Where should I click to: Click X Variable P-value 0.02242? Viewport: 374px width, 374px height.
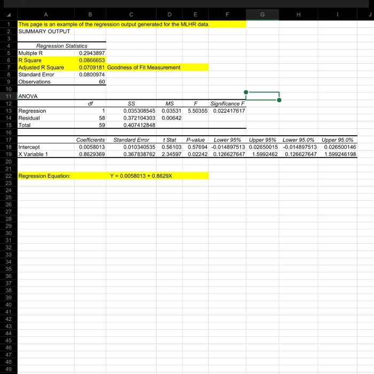(198, 154)
